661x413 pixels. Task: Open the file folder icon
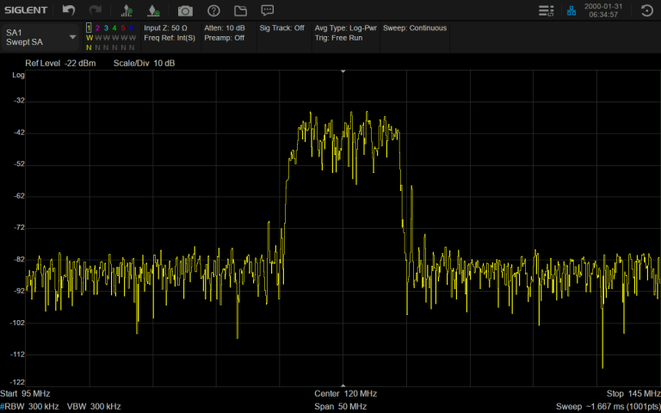(240, 10)
